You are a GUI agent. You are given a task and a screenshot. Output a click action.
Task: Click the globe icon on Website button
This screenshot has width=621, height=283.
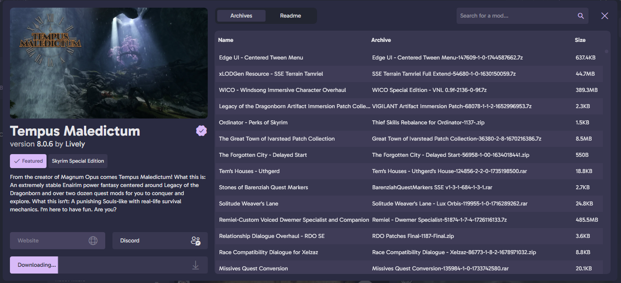point(93,241)
